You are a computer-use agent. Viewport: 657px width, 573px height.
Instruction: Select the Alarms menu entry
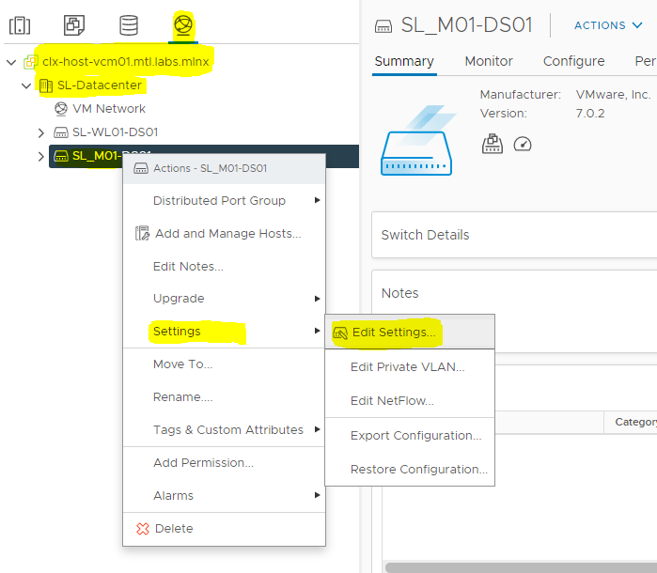(x=224, y=496)
